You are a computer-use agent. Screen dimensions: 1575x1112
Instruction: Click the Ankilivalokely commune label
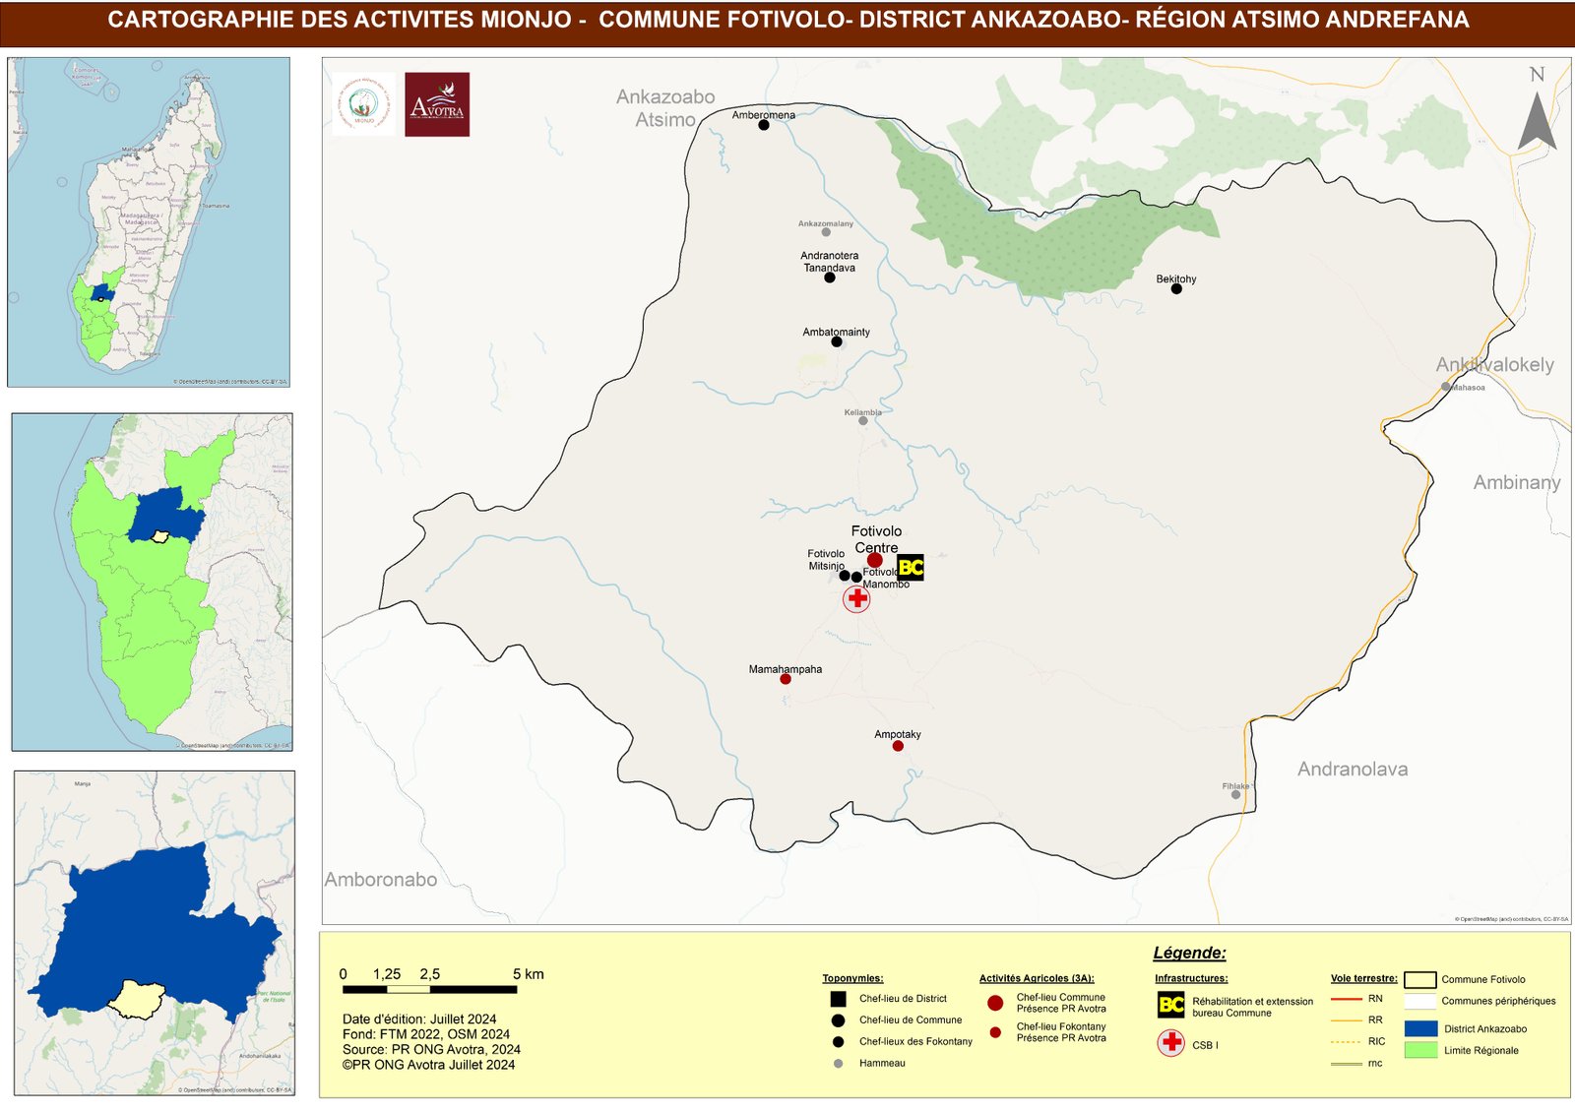(x=1495, y=365)
